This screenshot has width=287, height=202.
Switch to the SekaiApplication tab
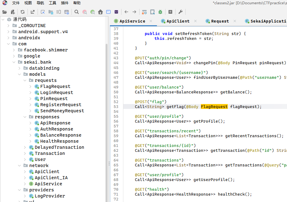(266, 21)
